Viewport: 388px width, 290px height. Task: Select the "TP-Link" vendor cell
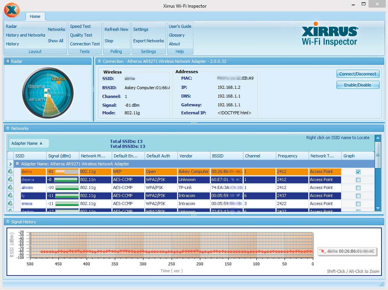click(194, 187)
